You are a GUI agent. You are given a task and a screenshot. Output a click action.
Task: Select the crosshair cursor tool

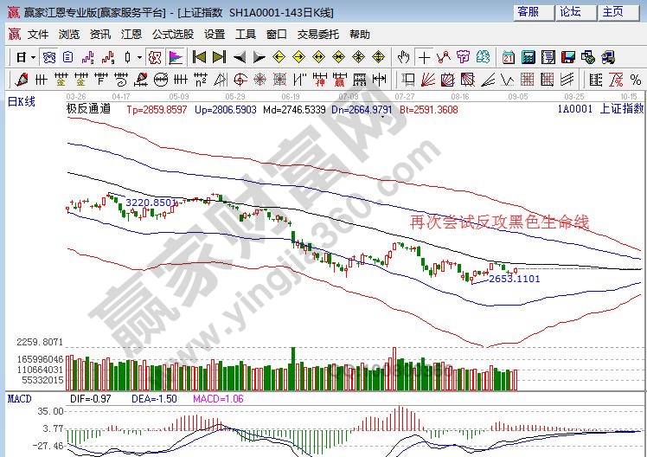[424, 57]
